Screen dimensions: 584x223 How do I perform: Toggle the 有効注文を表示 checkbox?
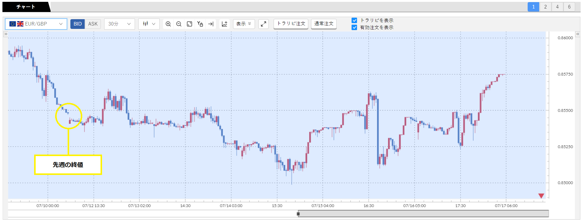pyautogui.click(x=354, y=27)
